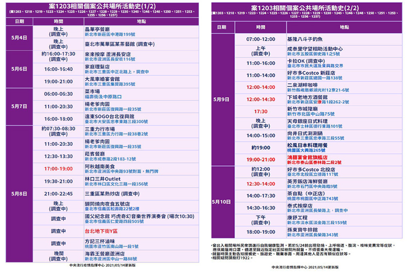Viewport: 410px width, 272px height.
Task: Click the 孫東寶牛排 venue name
Action: [302, 230]
